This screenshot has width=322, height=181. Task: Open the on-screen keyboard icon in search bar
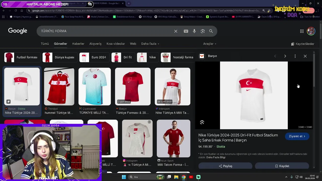click(186, 31)
